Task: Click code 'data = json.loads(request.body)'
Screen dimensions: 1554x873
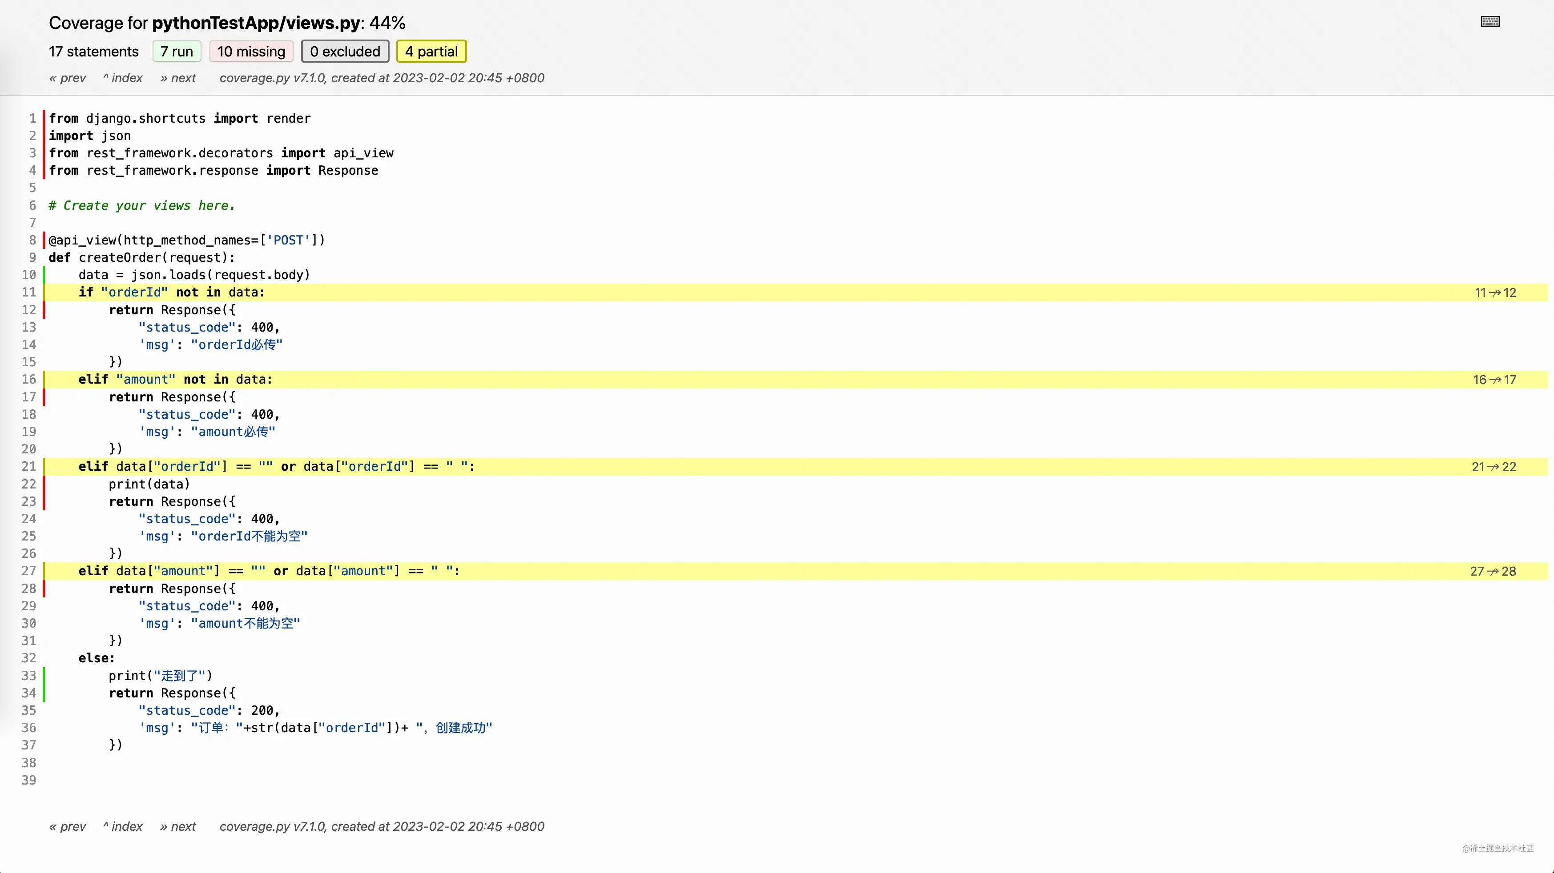Action: point(194,275)
